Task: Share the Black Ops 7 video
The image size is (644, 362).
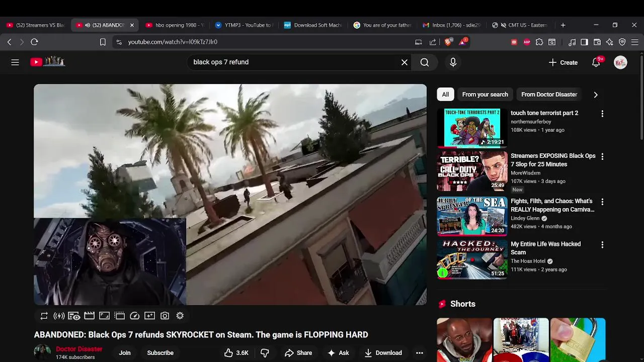Action: click(x=298, y=353)
